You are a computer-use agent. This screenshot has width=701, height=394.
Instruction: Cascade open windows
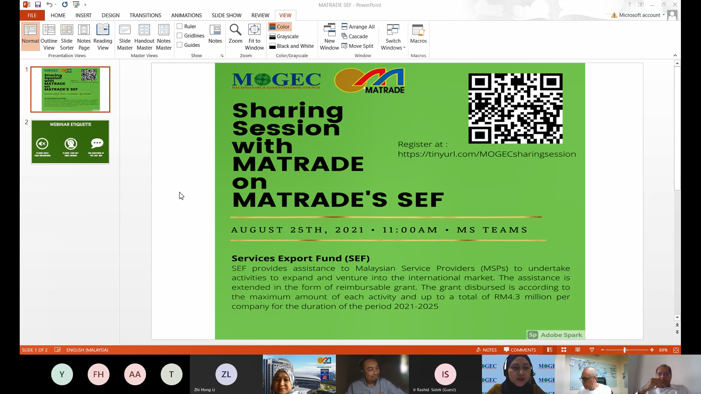pos(355,36)
